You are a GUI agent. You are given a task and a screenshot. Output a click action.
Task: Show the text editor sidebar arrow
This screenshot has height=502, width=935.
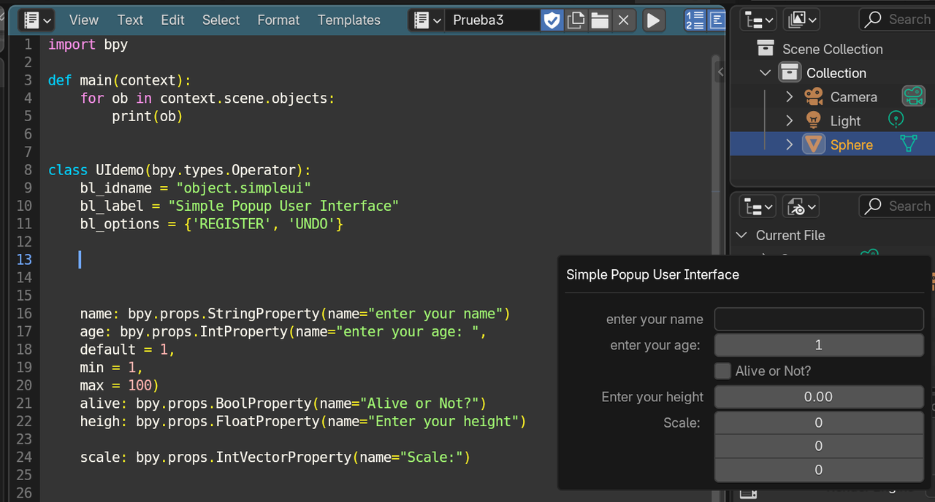coord(720,72)
